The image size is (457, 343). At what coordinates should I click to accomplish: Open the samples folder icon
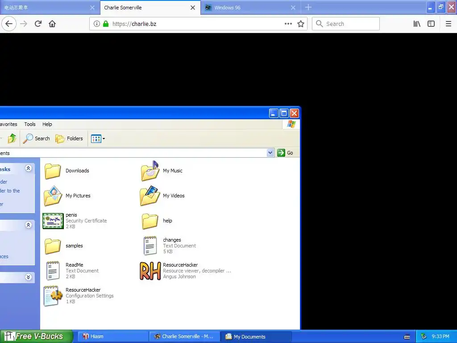click(x=53, y=246)
